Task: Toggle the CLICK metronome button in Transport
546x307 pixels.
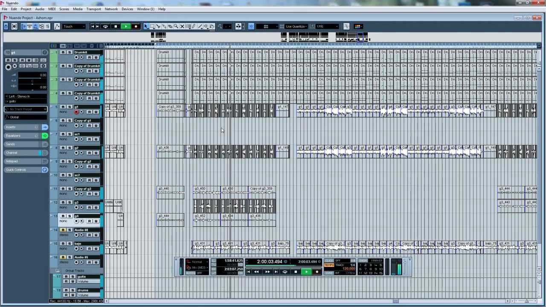Action: click(x=329, y=261)
